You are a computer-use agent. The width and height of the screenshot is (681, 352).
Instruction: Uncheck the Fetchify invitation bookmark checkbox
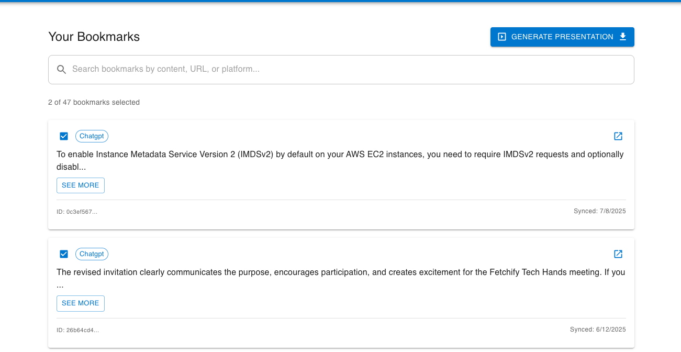click(x=64, y=254)
